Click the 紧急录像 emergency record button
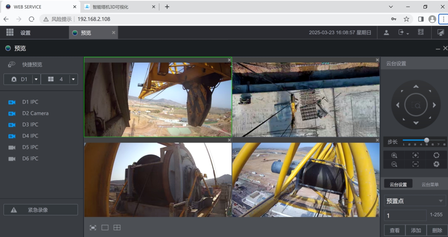The height and width of the screenshot is (237, 448). coord(41,210)
